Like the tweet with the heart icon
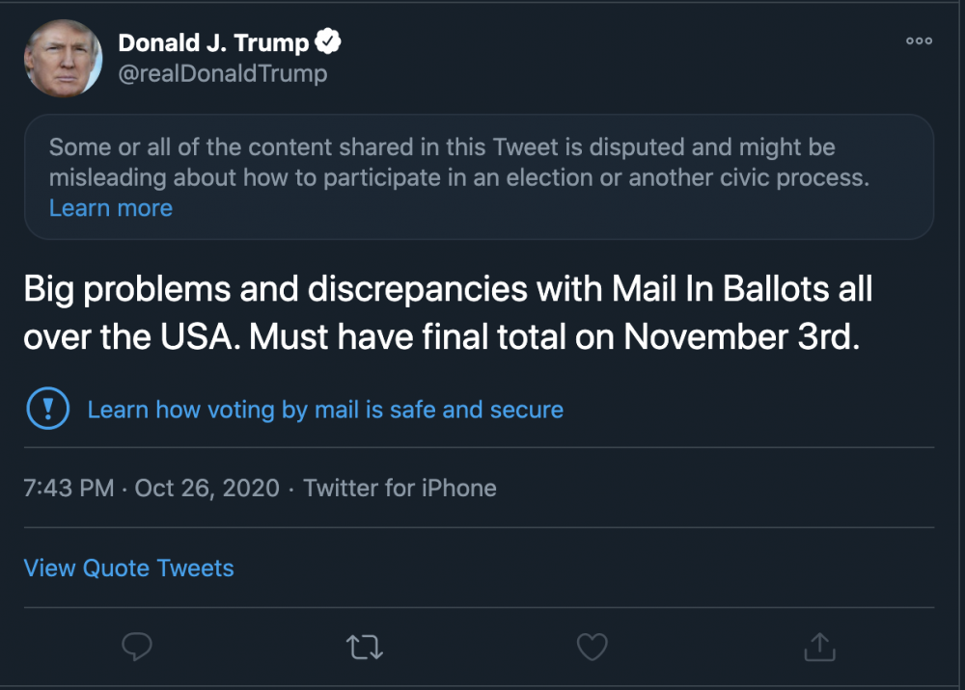This screenshot has height=690, width=965. (592, 647)
